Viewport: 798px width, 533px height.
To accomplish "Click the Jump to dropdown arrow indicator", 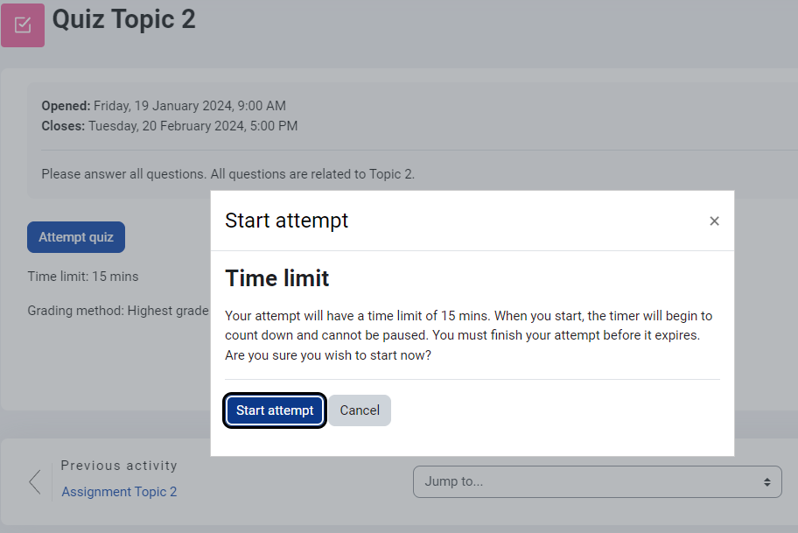I will (766, 482).
